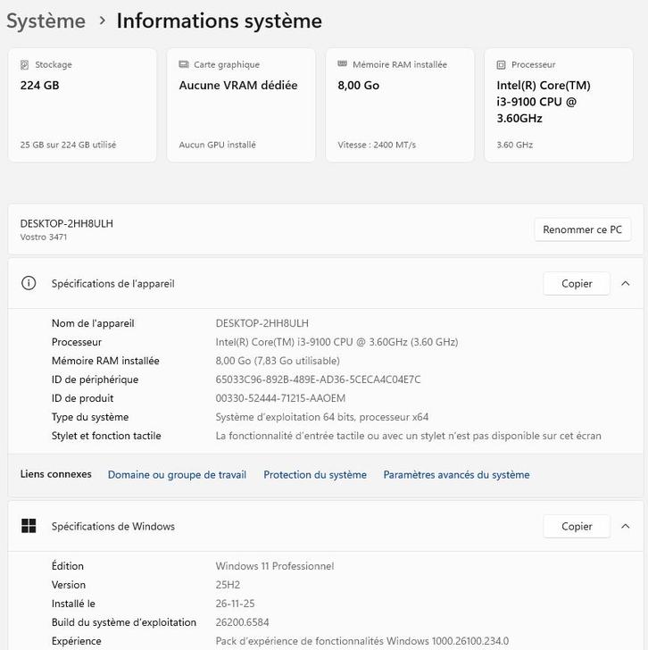Screen dimensions: 648x650
Task: Click the processor chip icon
Action: (501, 64)
